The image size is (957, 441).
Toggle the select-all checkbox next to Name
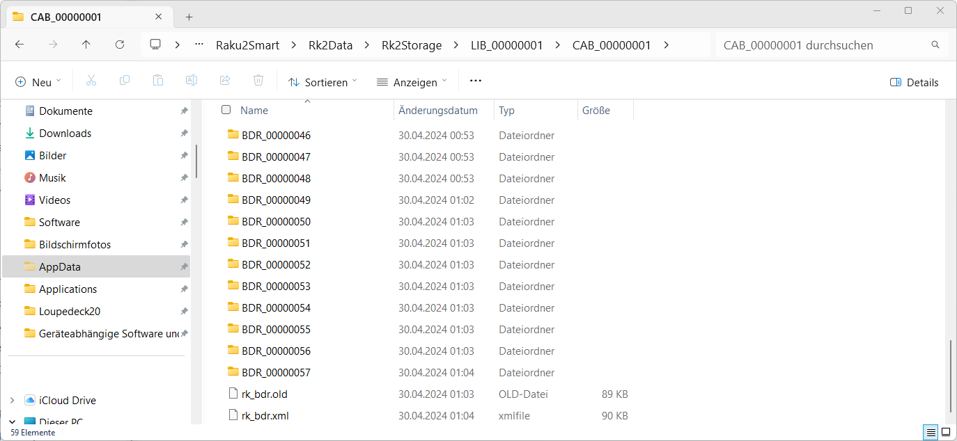(226, 110)
